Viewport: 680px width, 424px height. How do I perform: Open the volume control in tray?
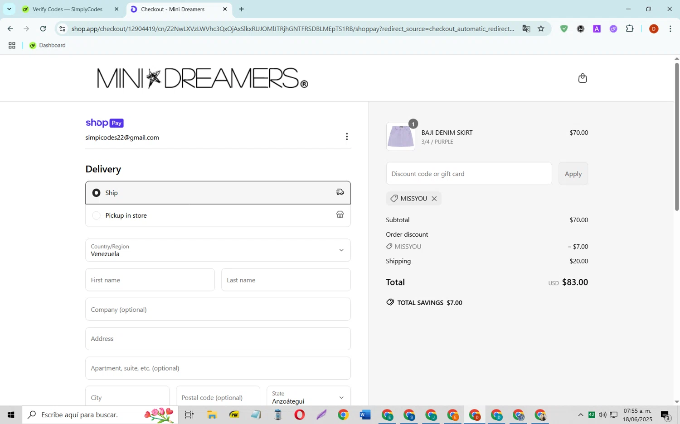(602, 414)
